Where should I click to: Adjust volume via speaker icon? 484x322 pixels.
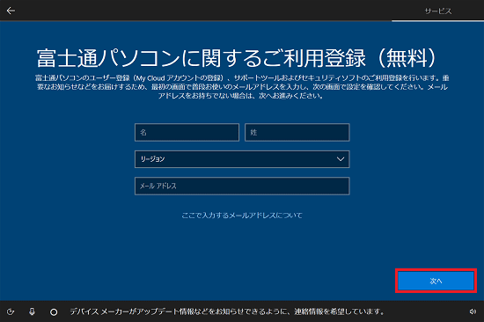pos(473,311)
